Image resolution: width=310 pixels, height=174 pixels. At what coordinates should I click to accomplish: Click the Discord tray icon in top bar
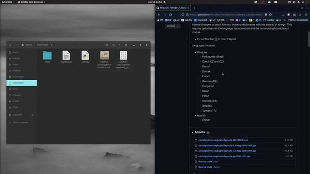tap(269, 2)
